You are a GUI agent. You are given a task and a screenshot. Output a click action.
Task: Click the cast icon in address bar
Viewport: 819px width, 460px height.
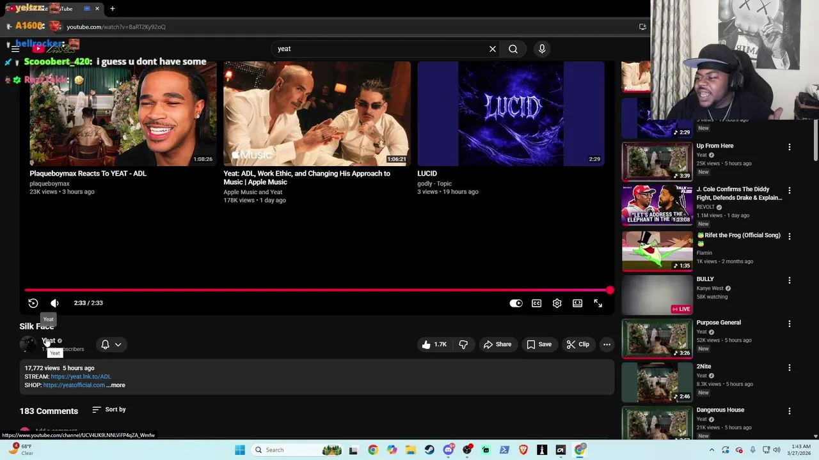click(642, 27)
